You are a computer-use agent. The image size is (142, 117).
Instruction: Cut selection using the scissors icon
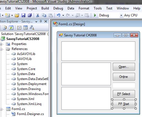point(38,15)
